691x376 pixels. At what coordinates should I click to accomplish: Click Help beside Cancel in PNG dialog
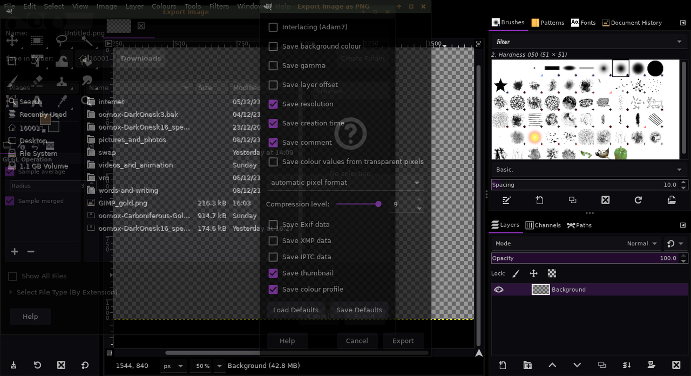(x=287, y=341)
